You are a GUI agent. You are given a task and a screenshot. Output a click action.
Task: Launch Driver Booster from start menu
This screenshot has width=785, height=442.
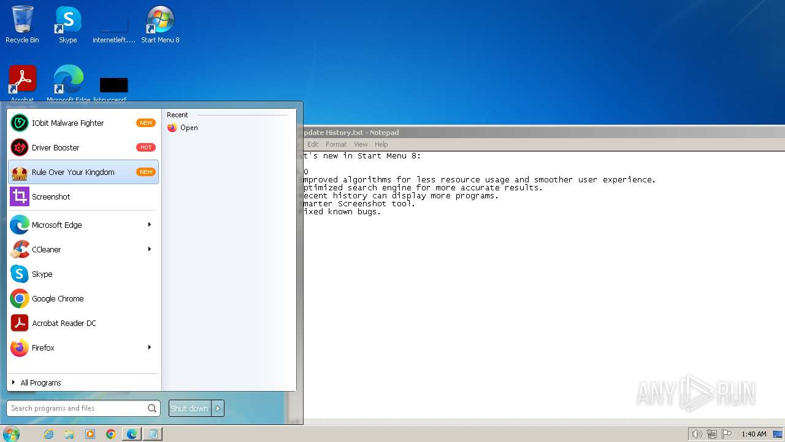click(83, 147)
